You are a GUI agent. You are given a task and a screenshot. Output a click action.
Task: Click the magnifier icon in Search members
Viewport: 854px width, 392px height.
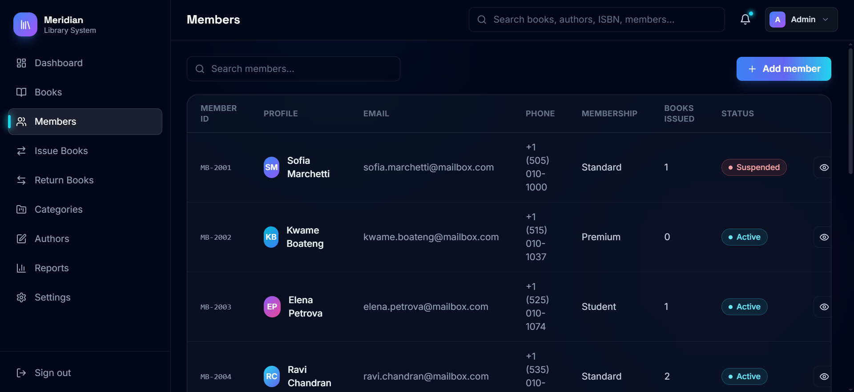tap(200, 69)
